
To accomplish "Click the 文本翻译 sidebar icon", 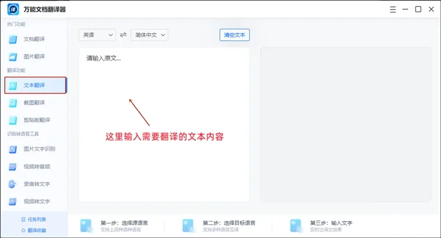I will tap(13, 85).
